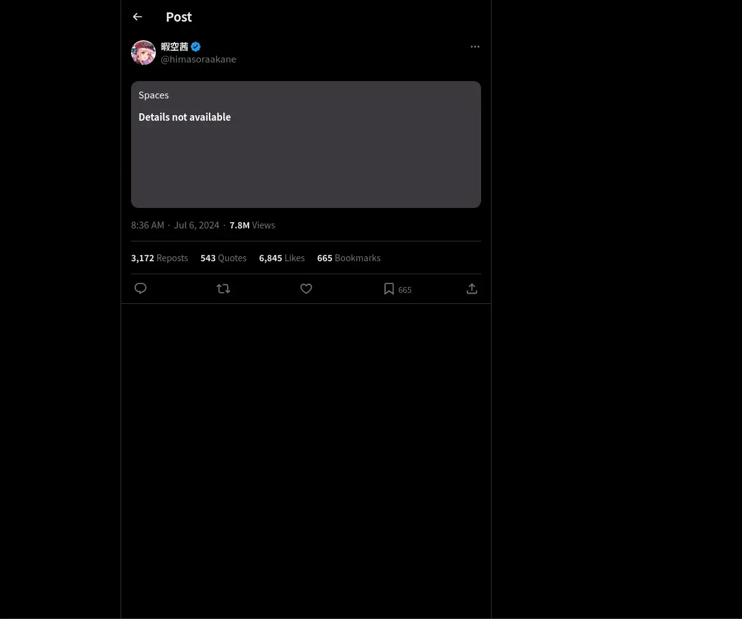This screenshot has height=619, width=742.
Task: Bookmark the post with the bookmark icon
Action: (x=389, y=288)
